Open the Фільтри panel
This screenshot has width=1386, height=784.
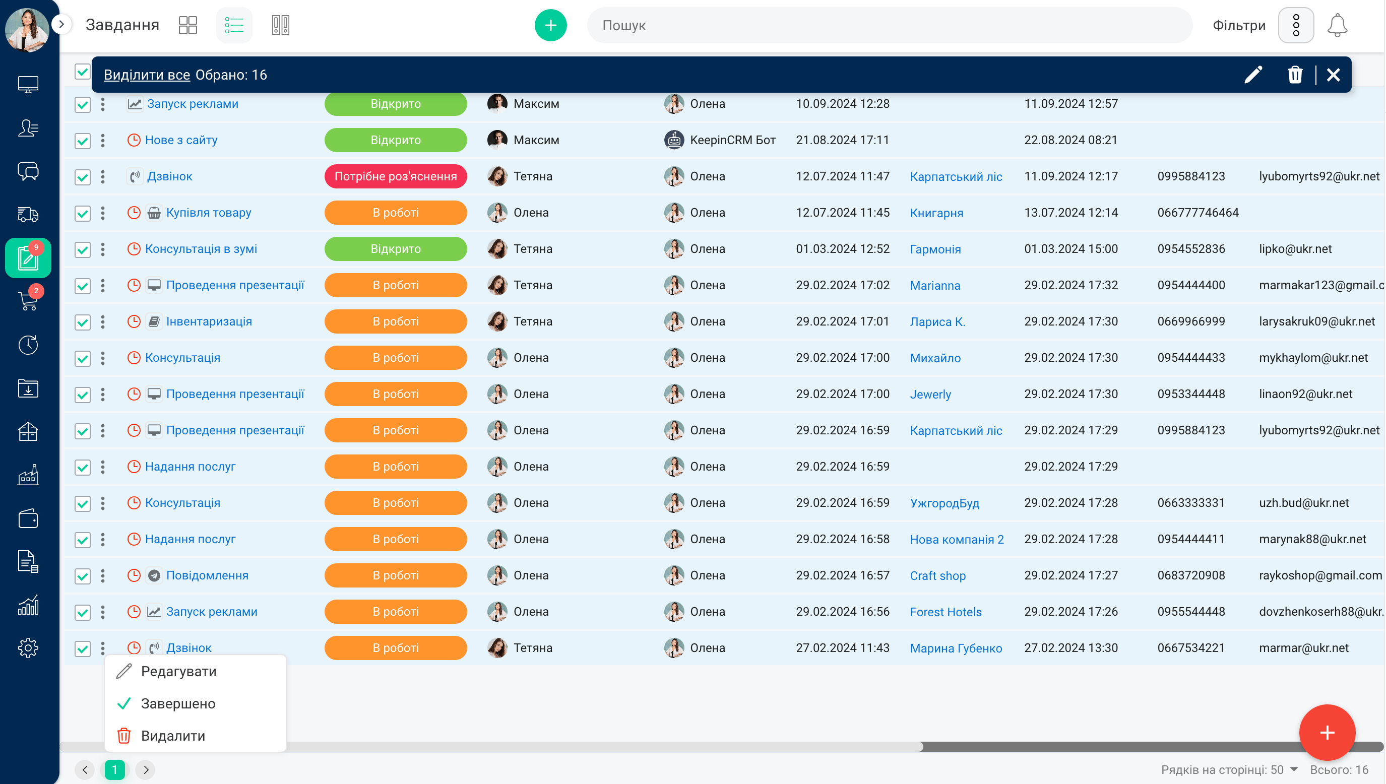(x=1238, y=25)
